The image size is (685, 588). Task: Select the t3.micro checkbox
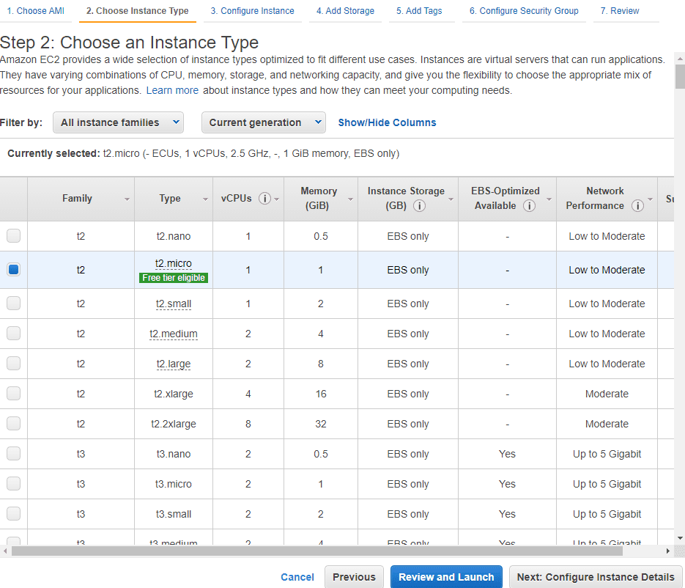coord(13,483)
